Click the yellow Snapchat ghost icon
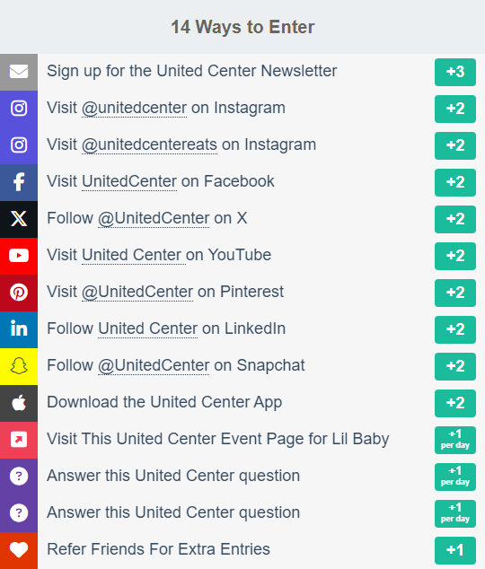This screenshot has width=485, height=569. (x=19, y=366)
